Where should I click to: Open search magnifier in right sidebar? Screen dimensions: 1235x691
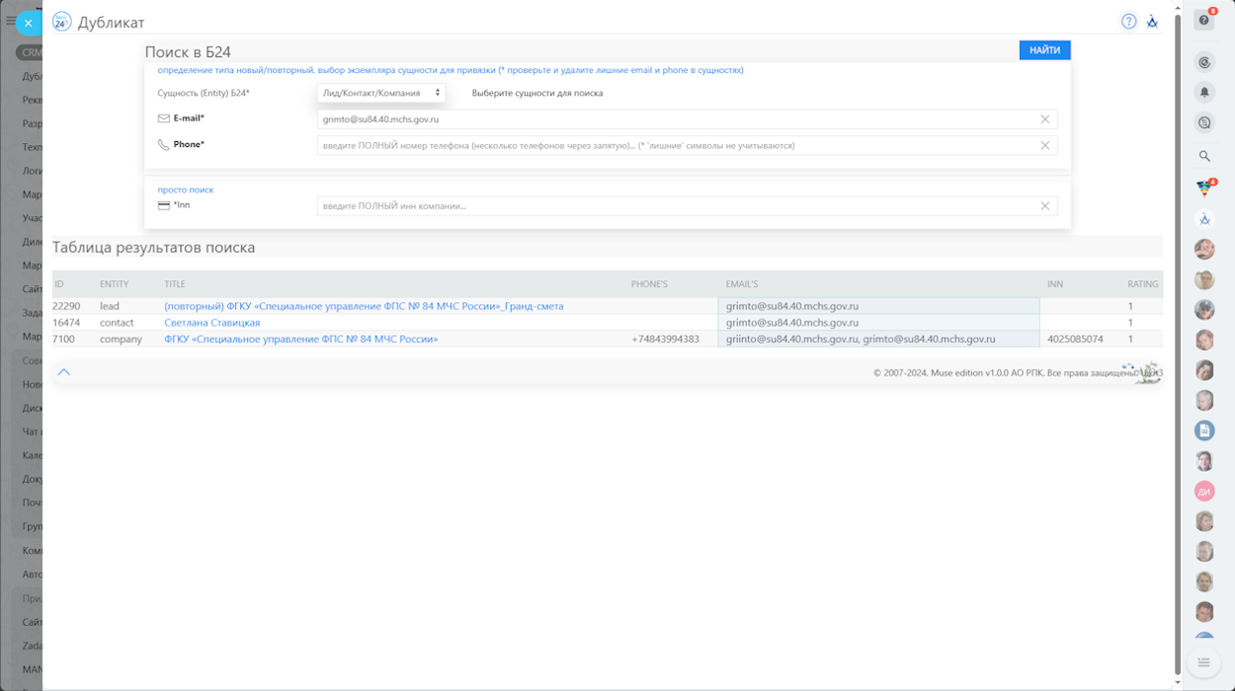pyautogui.click(x=1204, y=156)
